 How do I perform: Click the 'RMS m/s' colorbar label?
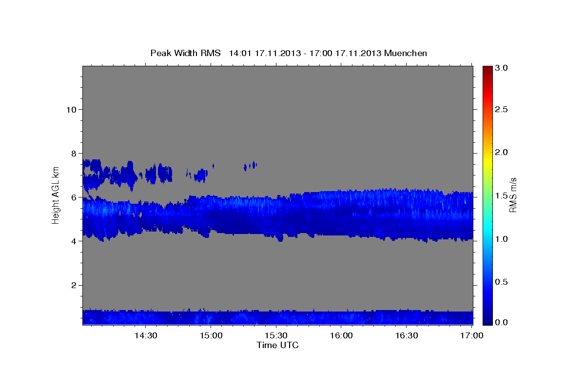(x=512, y=195)
